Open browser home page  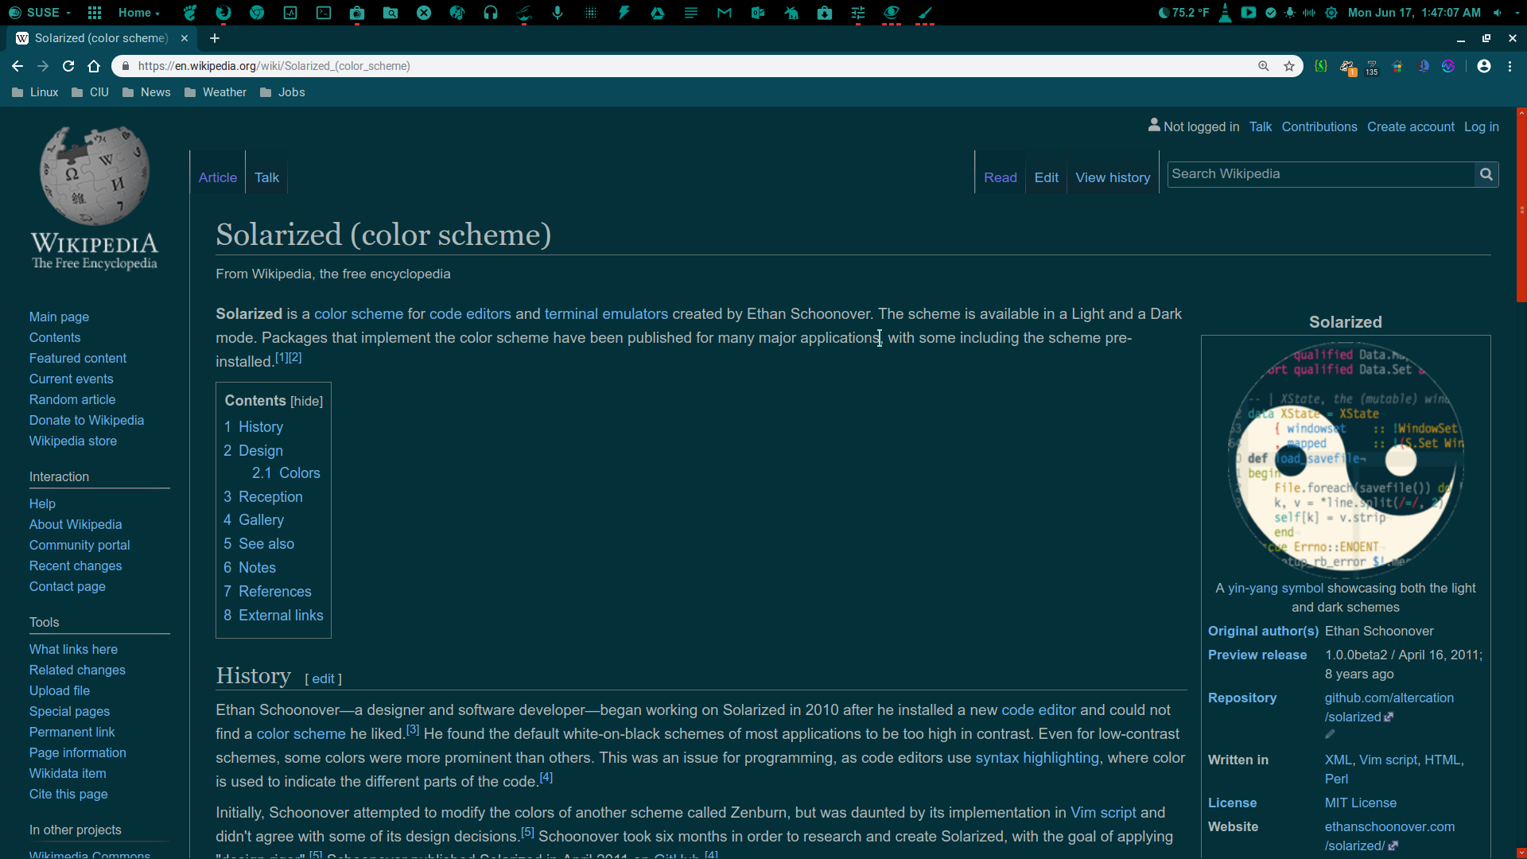coord(94,66)
